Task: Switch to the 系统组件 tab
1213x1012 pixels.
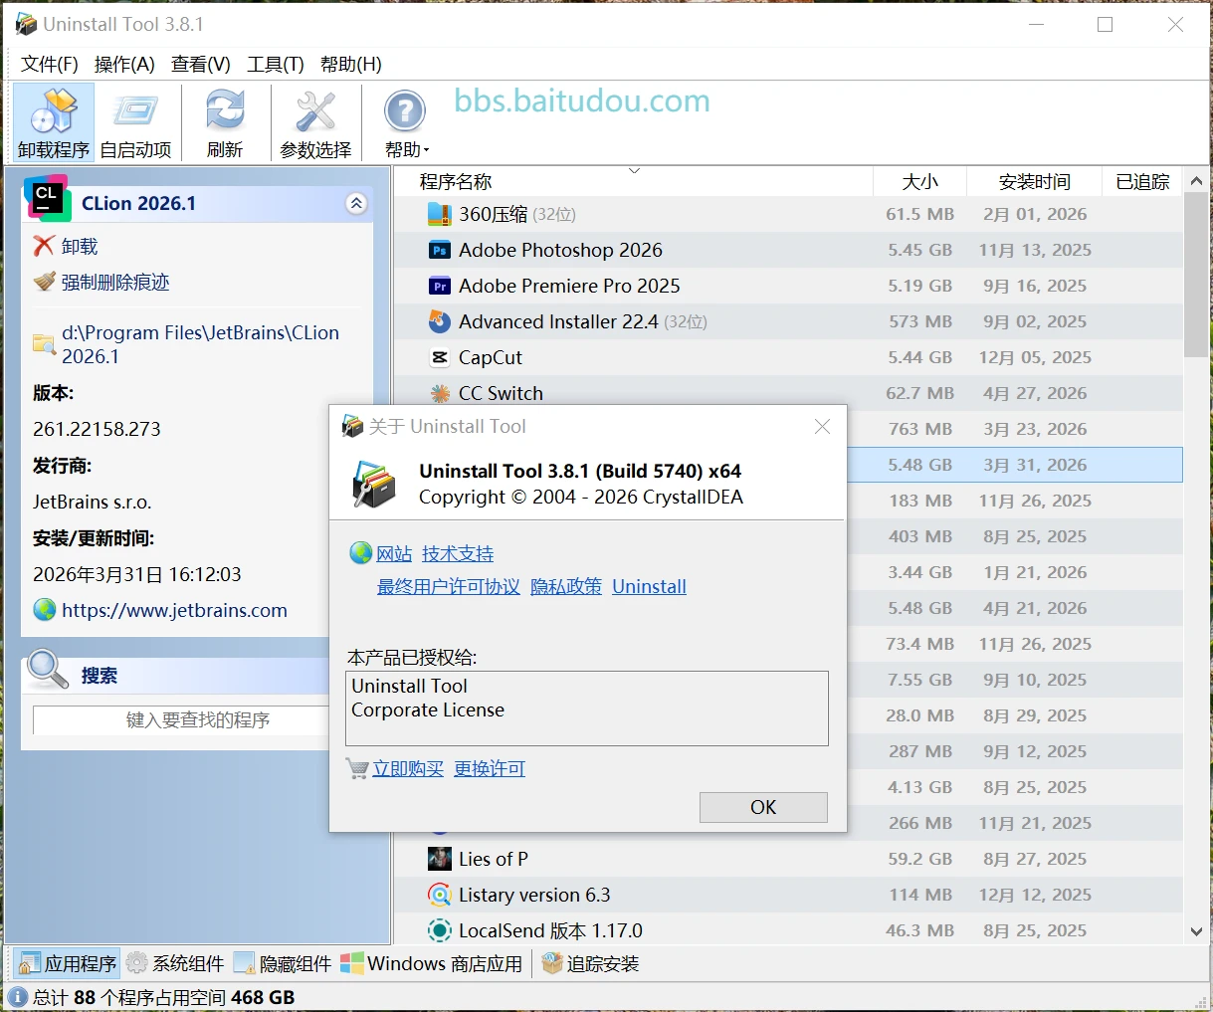Action: click(x=176, y=963)
